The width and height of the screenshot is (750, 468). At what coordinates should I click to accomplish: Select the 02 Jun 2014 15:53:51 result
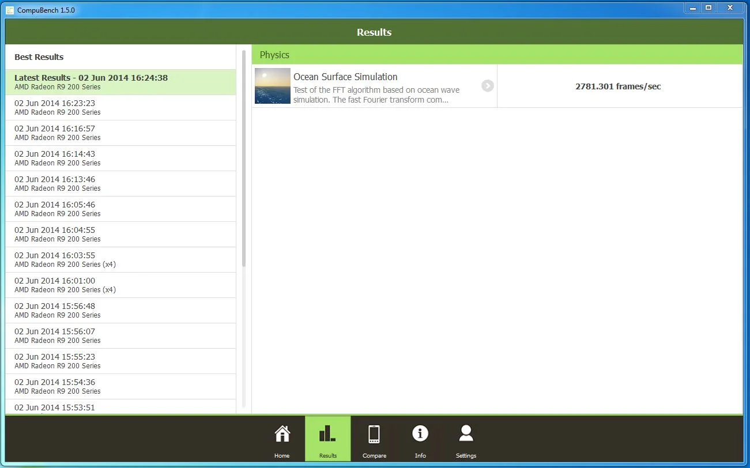120,406
